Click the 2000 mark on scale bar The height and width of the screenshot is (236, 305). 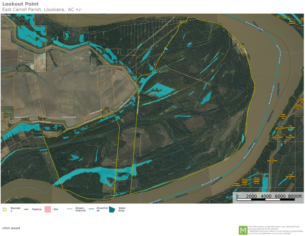[x=251, y=196]
